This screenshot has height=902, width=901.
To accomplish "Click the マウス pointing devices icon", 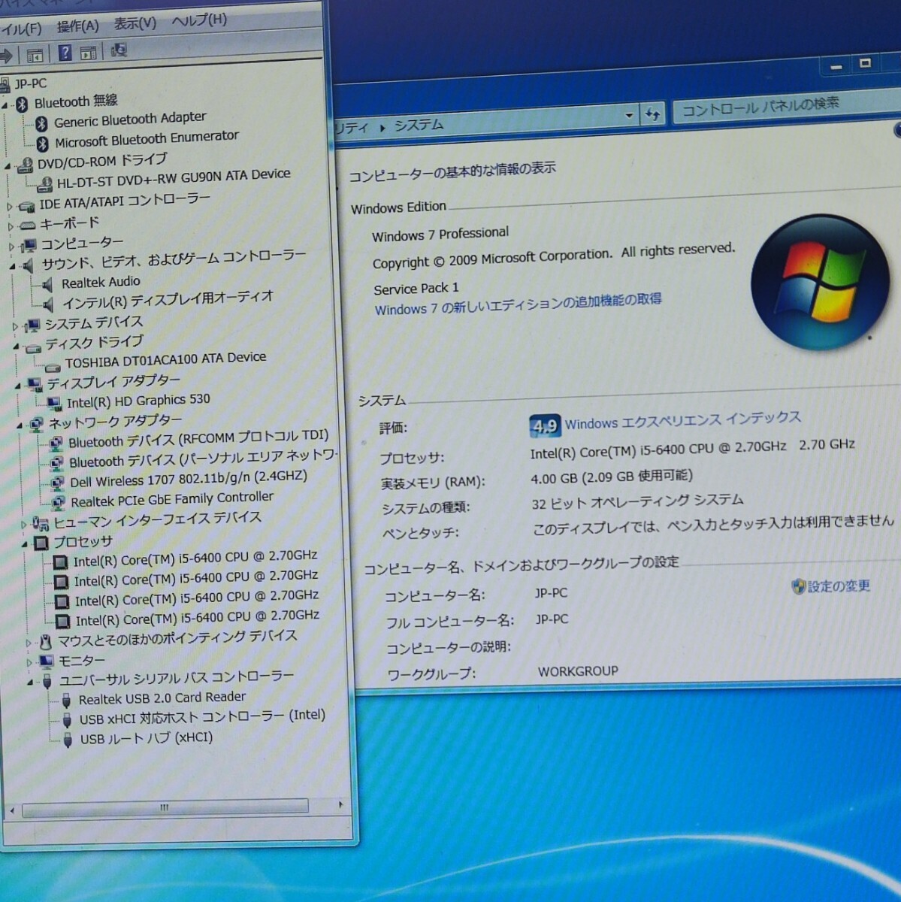I will (x=46, y=642).
